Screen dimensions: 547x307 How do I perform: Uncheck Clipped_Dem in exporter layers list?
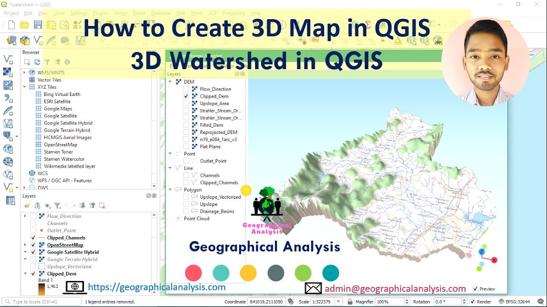(186, 96)
